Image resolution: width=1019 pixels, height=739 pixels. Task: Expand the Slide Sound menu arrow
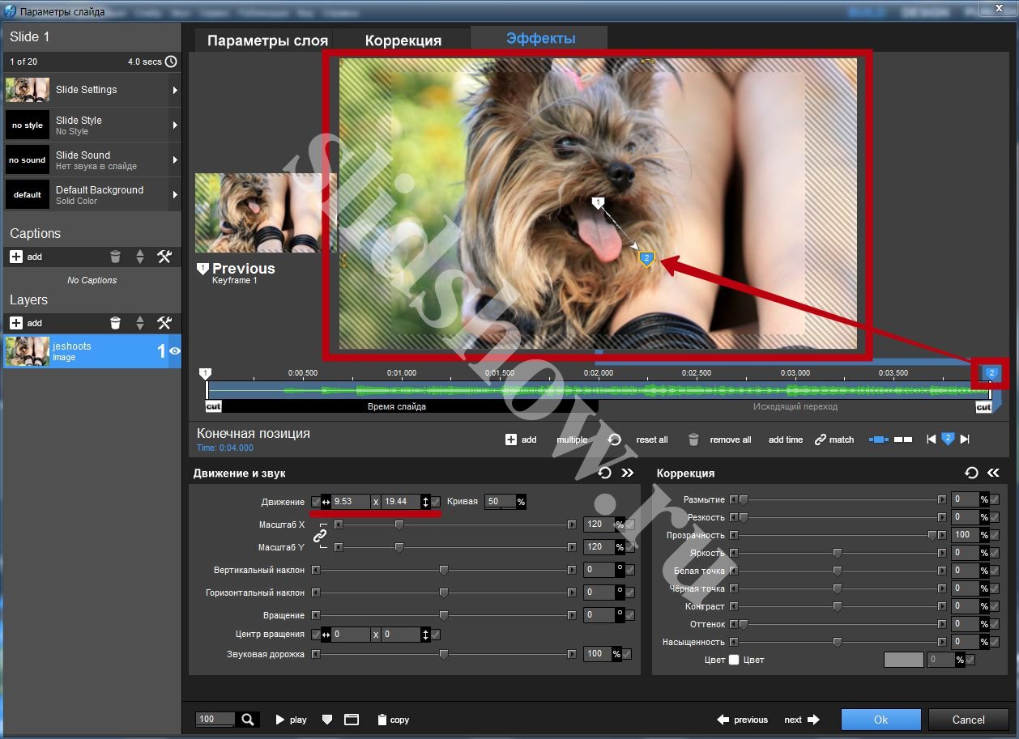pos(175,160)
